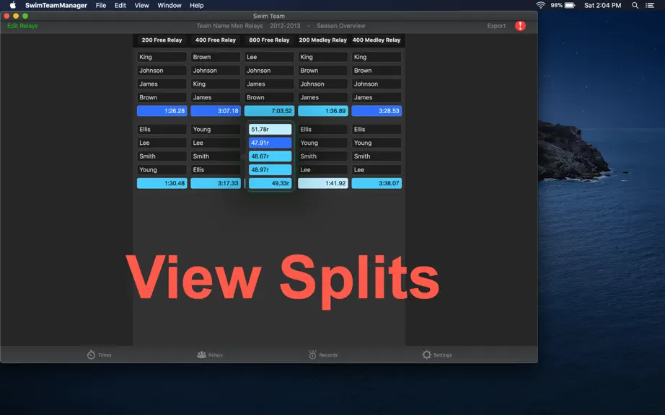Select the 48.67r split

click(x=270, y=156)
